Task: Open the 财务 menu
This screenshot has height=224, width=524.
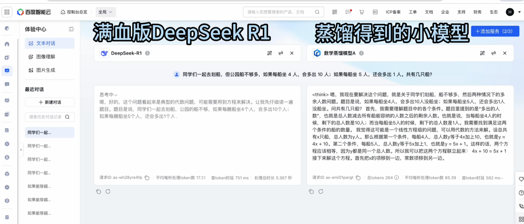Action: [x=478, y=12]
